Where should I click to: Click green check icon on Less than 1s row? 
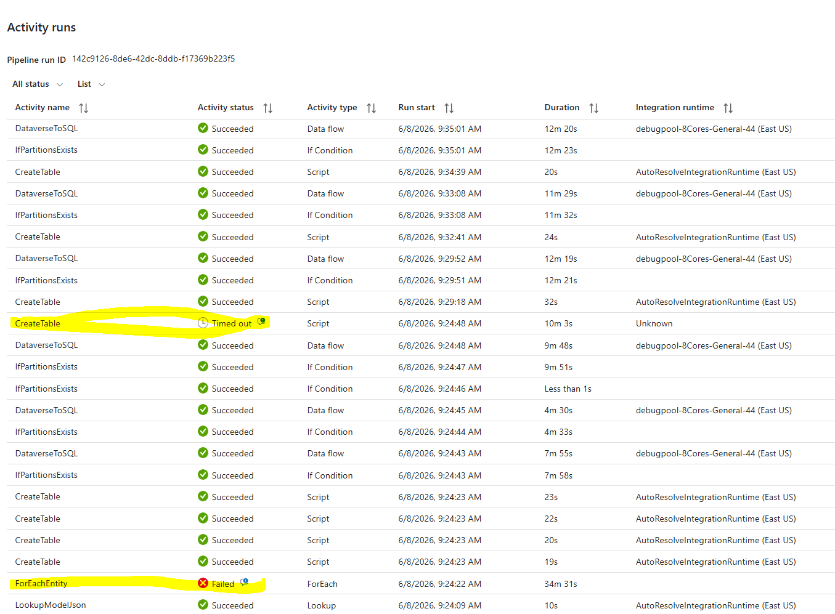203,388
